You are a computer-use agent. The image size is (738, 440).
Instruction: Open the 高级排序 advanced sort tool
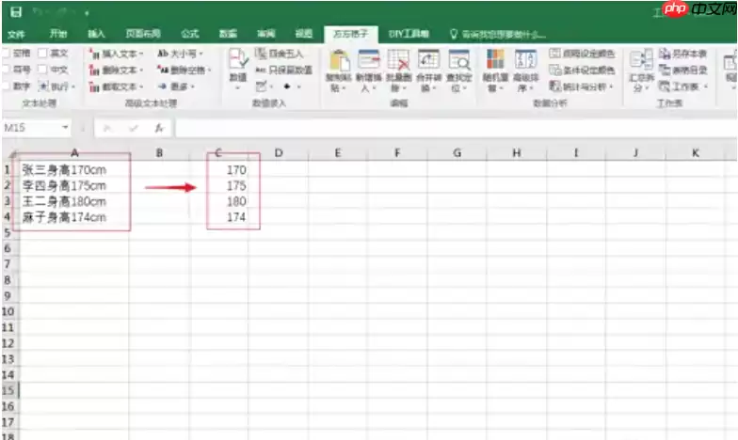tap(525, 71)
